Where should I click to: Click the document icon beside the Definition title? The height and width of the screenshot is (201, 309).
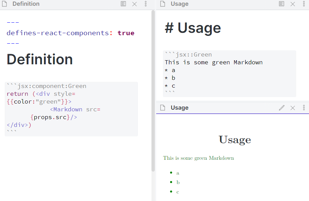coord(4,4)
